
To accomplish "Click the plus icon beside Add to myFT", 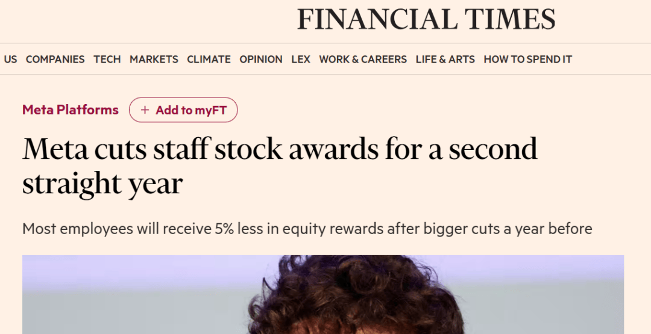I will click(145, 110).
